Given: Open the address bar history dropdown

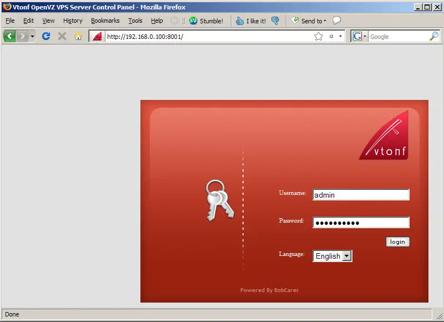Looking at the screenshot, I should pyautogui.click(x=340, y=36).
